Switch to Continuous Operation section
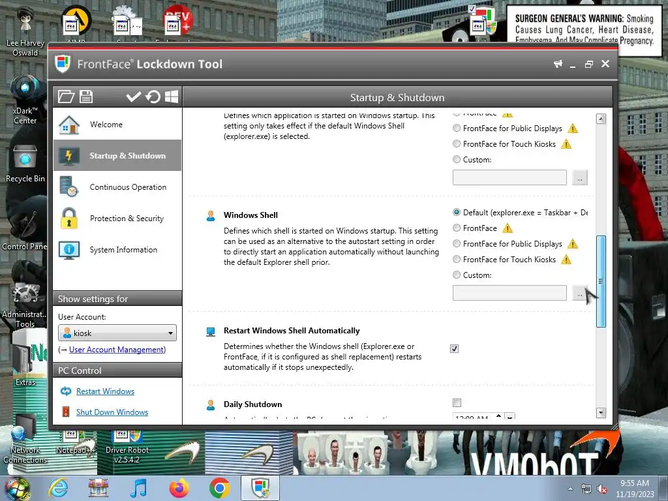This screenshot has width=668, height=501. [x=117, y=187]
